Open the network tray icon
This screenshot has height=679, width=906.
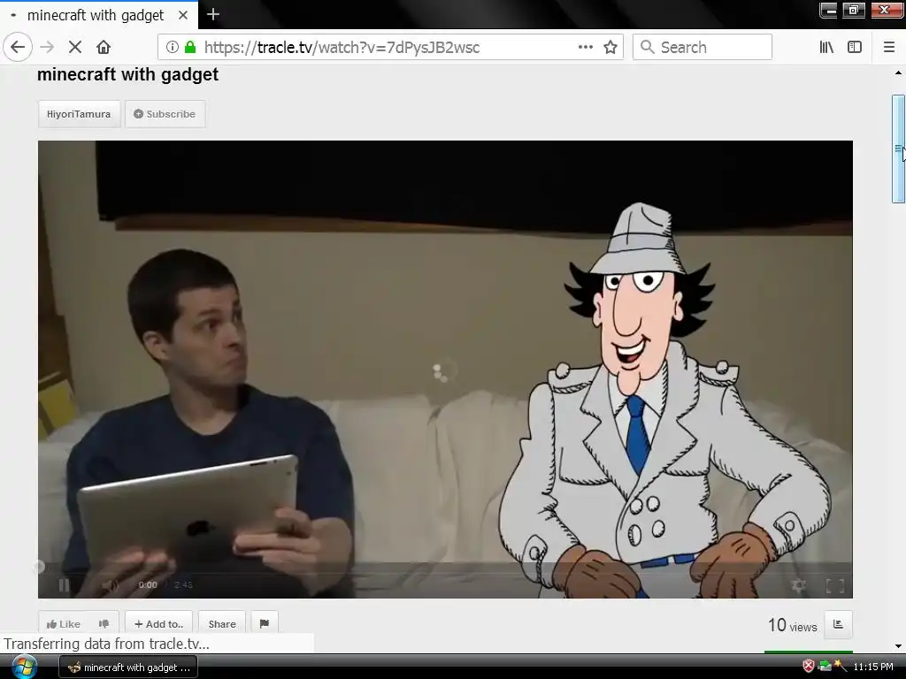825,667
